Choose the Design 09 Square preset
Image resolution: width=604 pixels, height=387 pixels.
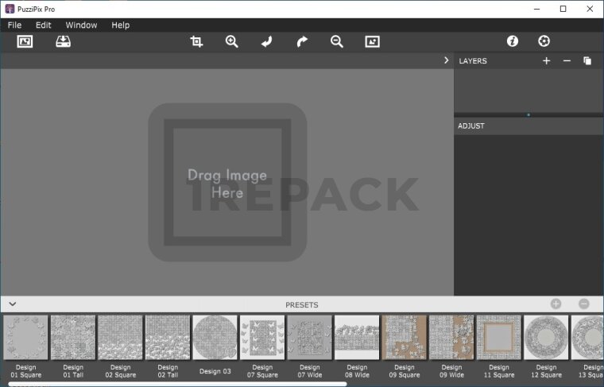coord(404,338)
